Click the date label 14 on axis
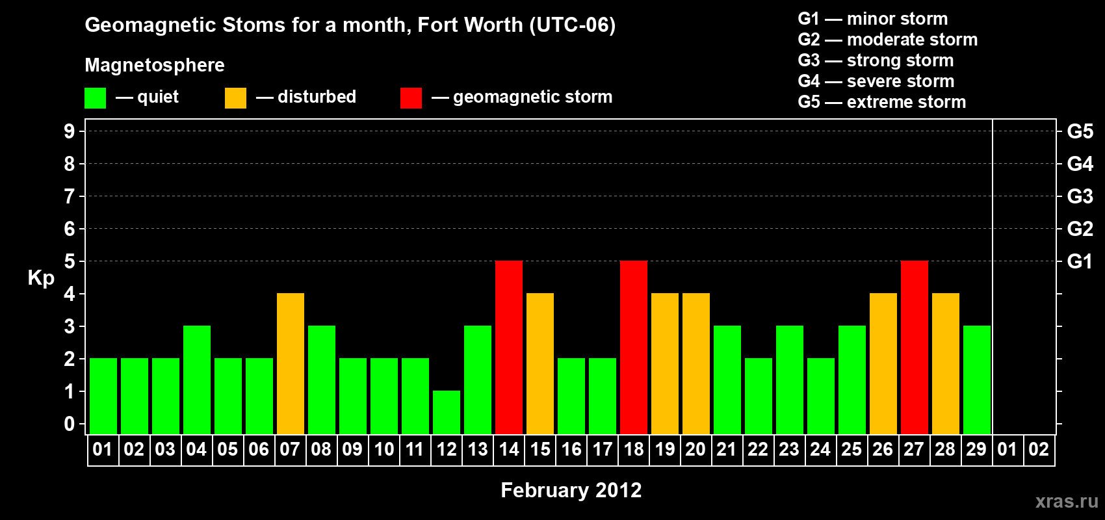The image size is (1105, 520). coord(509,449)
